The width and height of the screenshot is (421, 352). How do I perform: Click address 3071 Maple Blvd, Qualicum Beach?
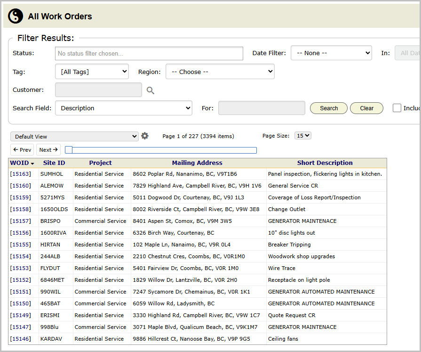pyautogui.click(x=195, y=327)
